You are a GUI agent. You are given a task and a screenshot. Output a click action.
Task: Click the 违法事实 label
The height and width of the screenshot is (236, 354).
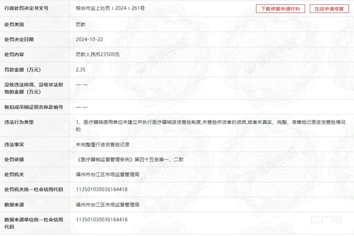14,145
